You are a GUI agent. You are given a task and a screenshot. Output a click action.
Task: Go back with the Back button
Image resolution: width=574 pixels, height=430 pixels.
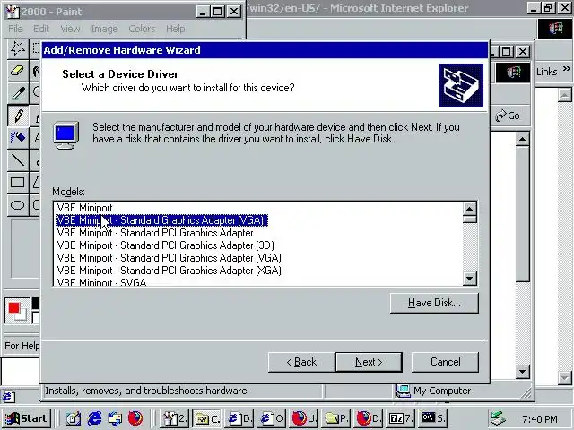click(301, 362)
